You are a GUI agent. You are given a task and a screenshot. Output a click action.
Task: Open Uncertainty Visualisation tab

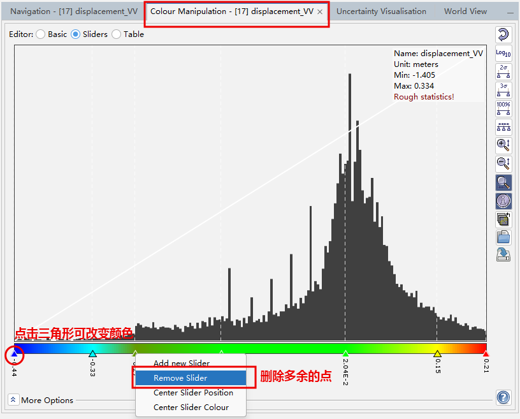(x=381, y=11)
